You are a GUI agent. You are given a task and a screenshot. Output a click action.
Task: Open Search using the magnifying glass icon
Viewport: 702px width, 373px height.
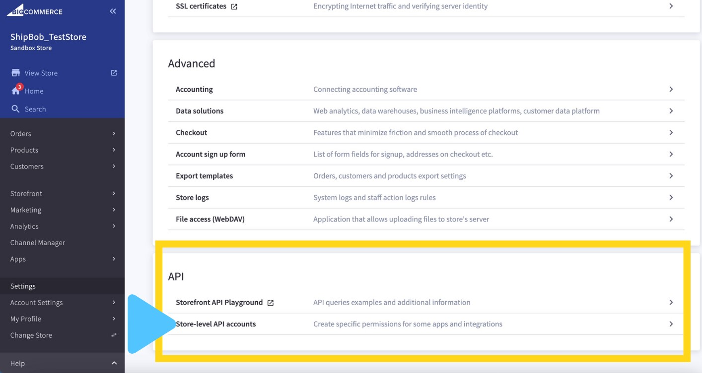(15, 108)
